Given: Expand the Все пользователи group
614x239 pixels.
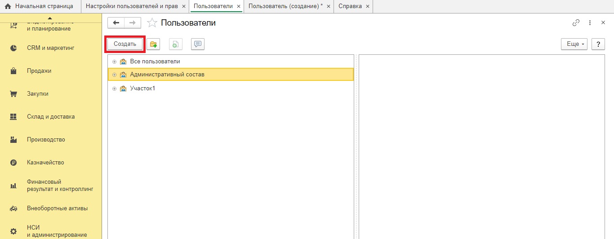Looking at the screenshot, I should coord(114,62).
